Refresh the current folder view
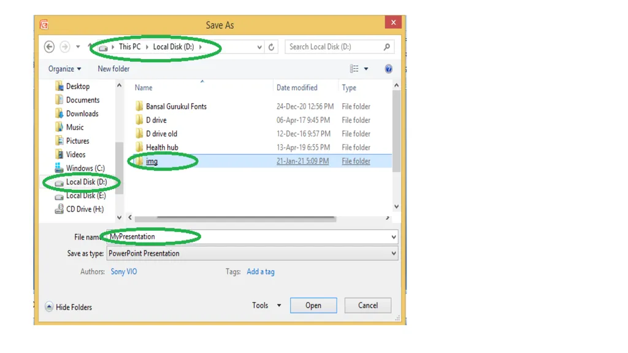Image resolution: width=628 pixels, height=353 pixels. 271,47
